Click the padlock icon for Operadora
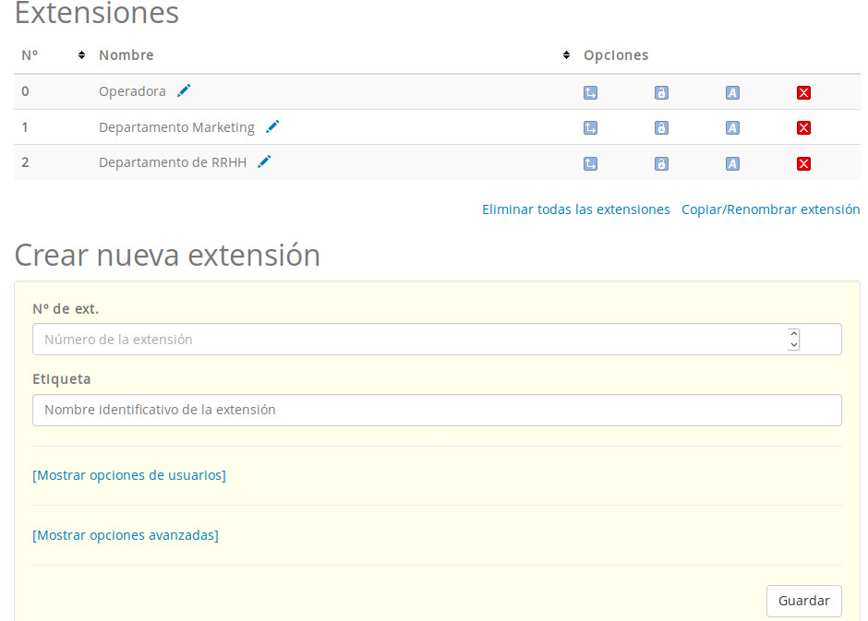The width and height of the screenshot is (868, 621). click(x=661, y=92)
